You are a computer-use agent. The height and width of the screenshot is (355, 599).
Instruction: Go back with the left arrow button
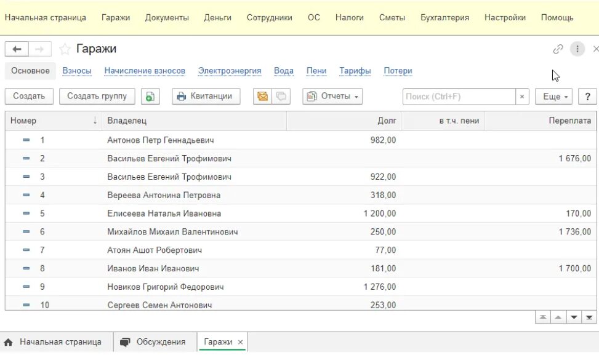pos(17,49)
